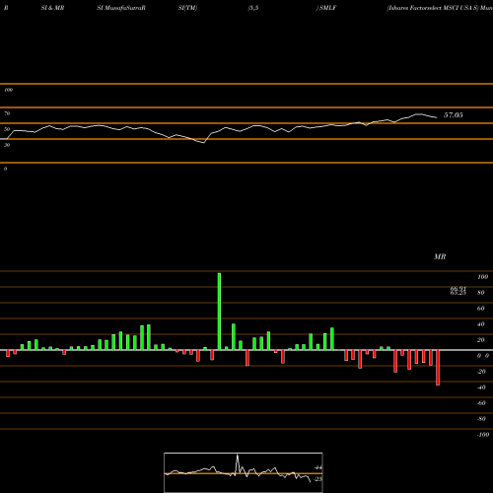This screenshot has width=493, height=493.
Task: Click the 'Ishares Factorselect MSCI USA S' title
Action: pyautogui.click(x=432, y=8)
